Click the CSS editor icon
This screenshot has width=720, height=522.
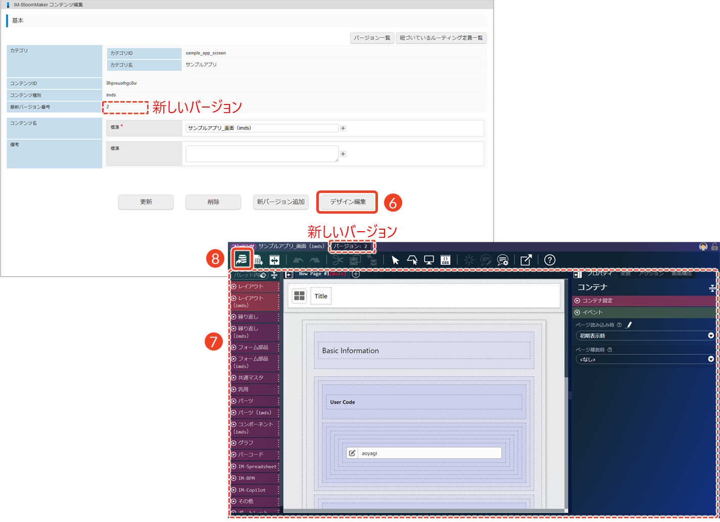click(445, 260)
